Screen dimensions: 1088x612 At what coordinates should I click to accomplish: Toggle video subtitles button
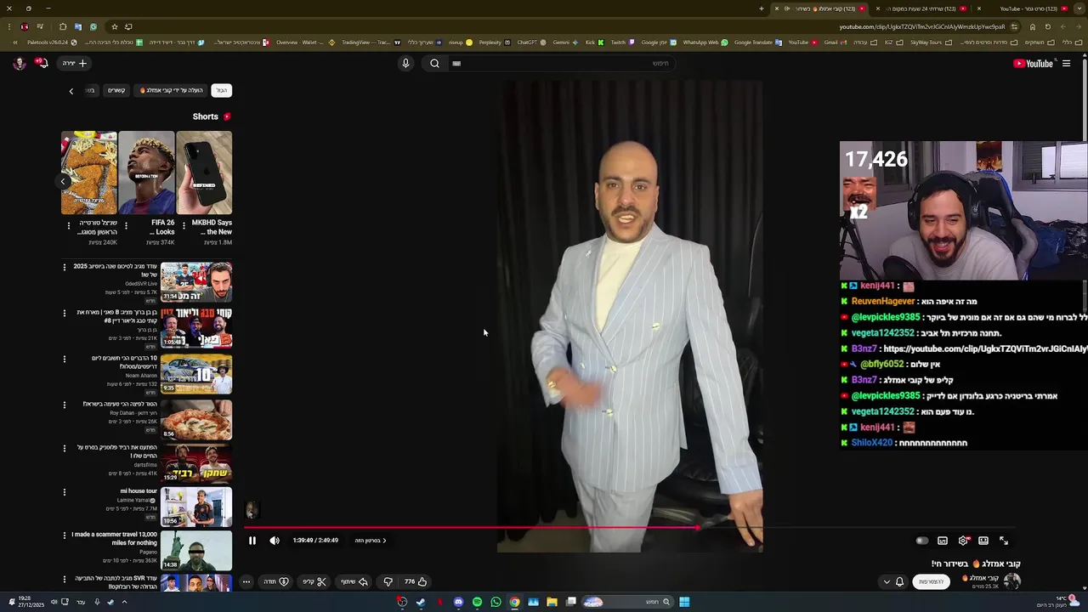click(943, 541)
